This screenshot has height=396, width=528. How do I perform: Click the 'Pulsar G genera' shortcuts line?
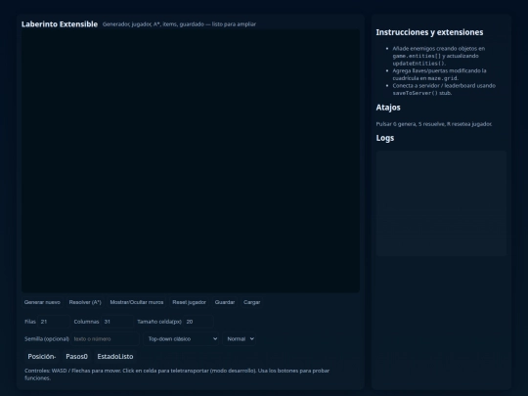[434, 124]
